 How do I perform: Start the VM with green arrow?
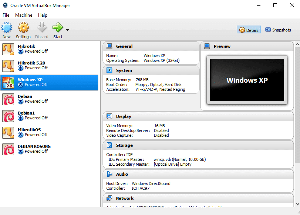coord(58,27)
